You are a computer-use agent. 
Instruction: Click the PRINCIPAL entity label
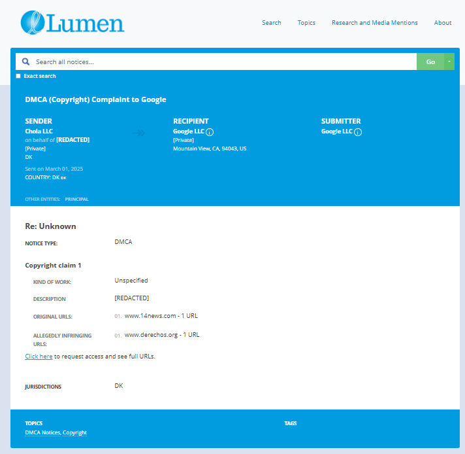(x=77, y=199)
